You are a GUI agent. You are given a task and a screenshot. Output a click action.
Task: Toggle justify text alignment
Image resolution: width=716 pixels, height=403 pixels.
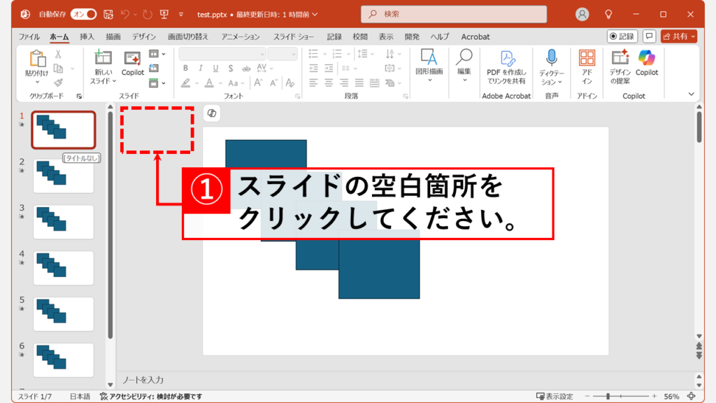click(359, 83)
